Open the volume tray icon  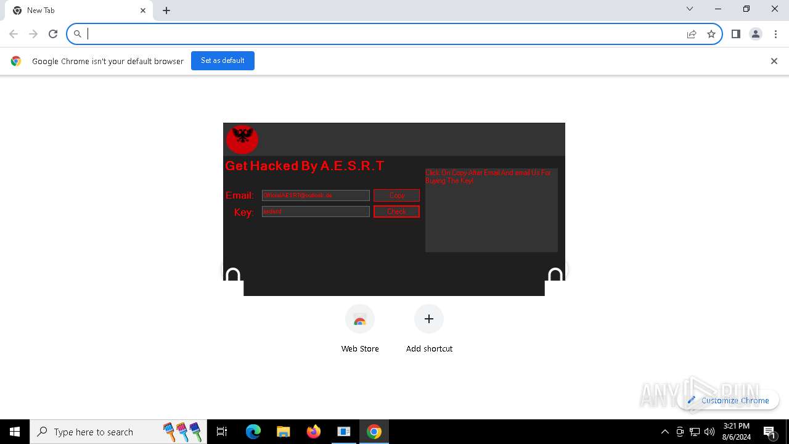point(709,432)
